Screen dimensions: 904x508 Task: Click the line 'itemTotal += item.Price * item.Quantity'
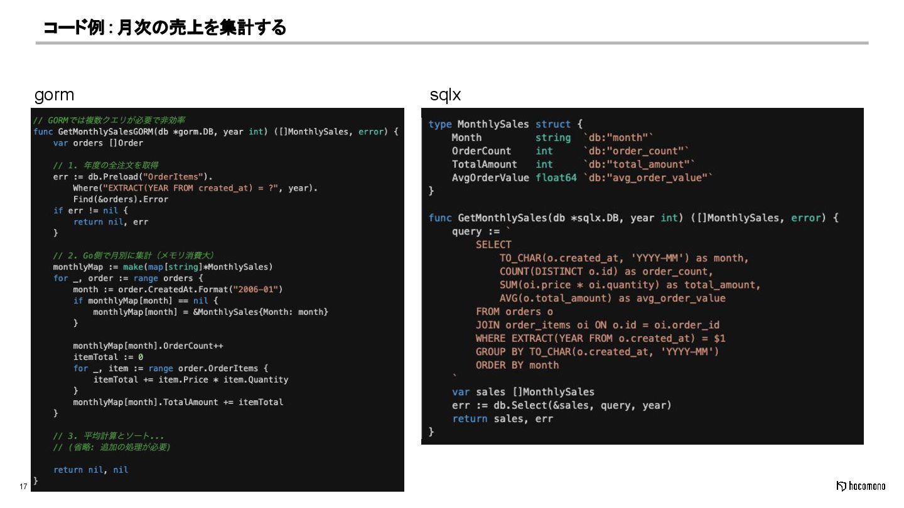click(x=191, y=380)
